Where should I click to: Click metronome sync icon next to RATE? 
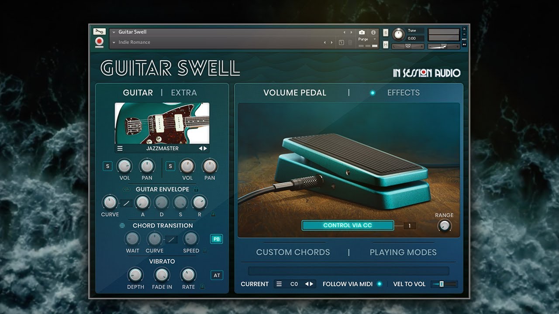coord(202,287)
